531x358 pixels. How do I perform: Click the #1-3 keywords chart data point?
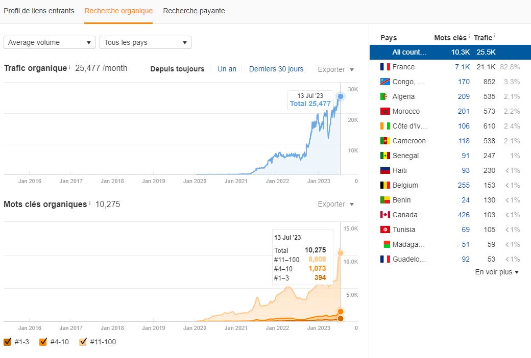(x=341, y=318)
